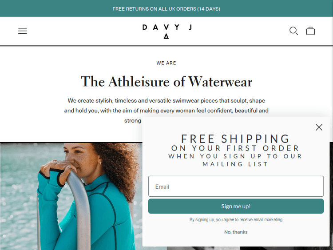Click the search magnifier icon

(x=294, y=31)
